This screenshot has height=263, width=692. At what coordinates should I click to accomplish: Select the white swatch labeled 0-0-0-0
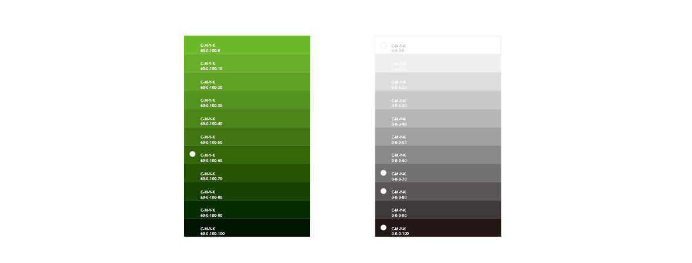[438, 45]
